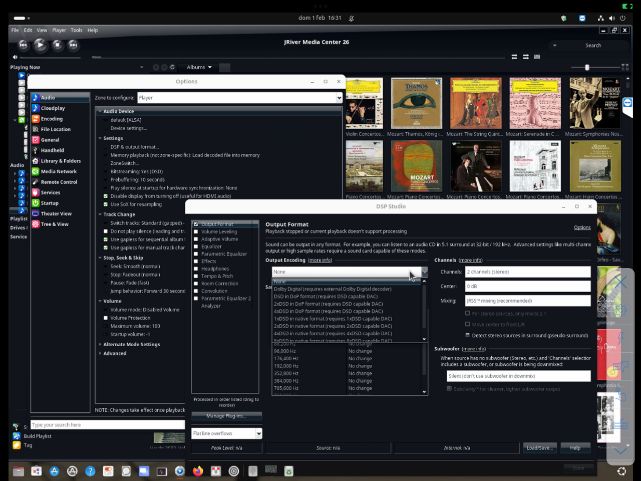Click the Play button in the transport controls
The height and width of the screenshot is (481, 641).
[x=40, y=45]
